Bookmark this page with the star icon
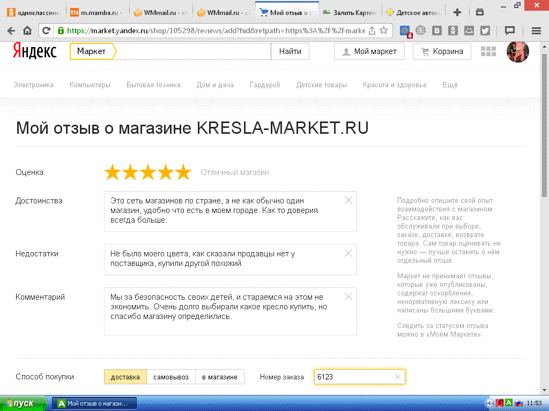The image size is (549, 411). [x=384, y=31]
